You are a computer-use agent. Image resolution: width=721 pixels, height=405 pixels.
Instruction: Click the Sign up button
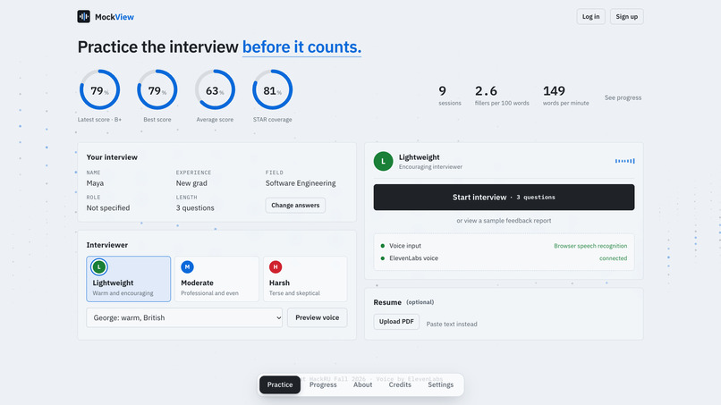[627, 17]
